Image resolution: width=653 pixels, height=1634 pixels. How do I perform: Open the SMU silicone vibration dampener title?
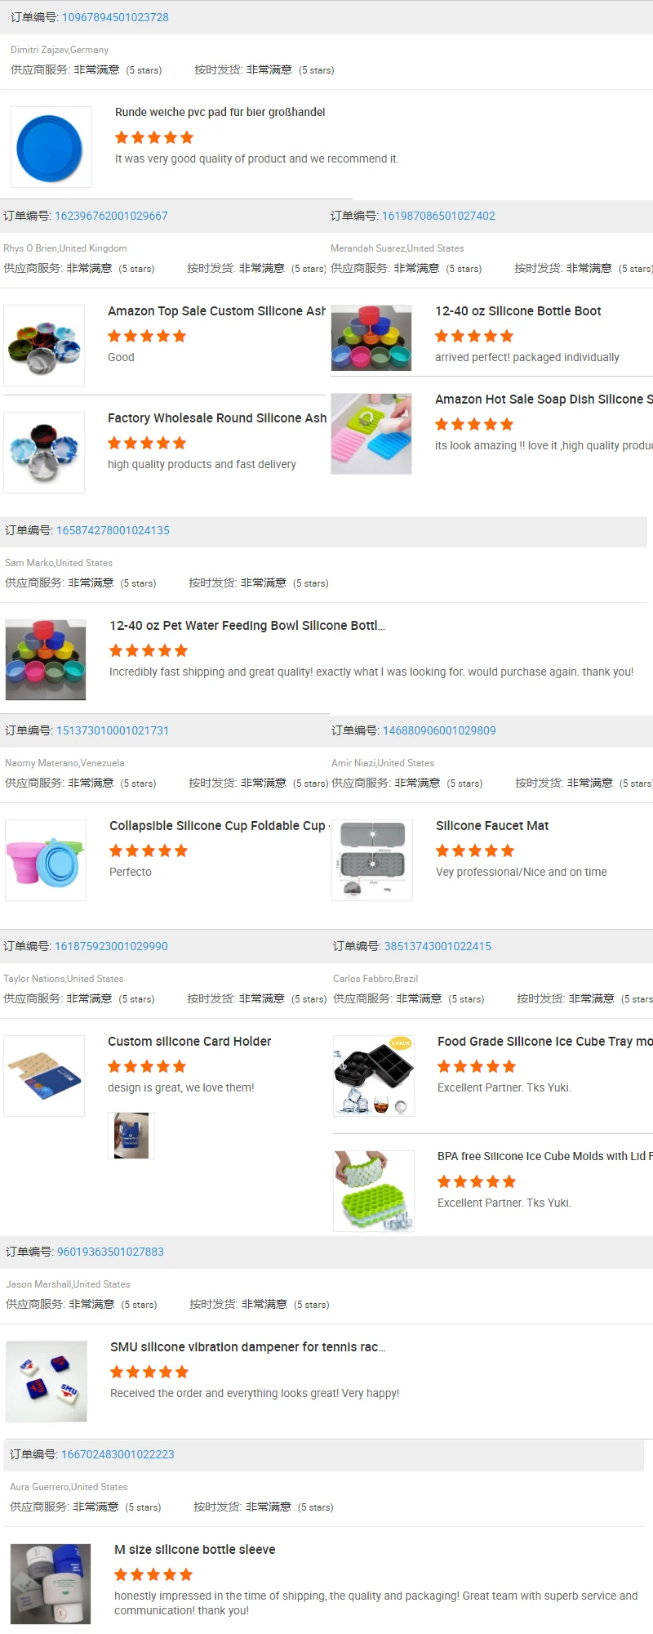point(248,1347)
